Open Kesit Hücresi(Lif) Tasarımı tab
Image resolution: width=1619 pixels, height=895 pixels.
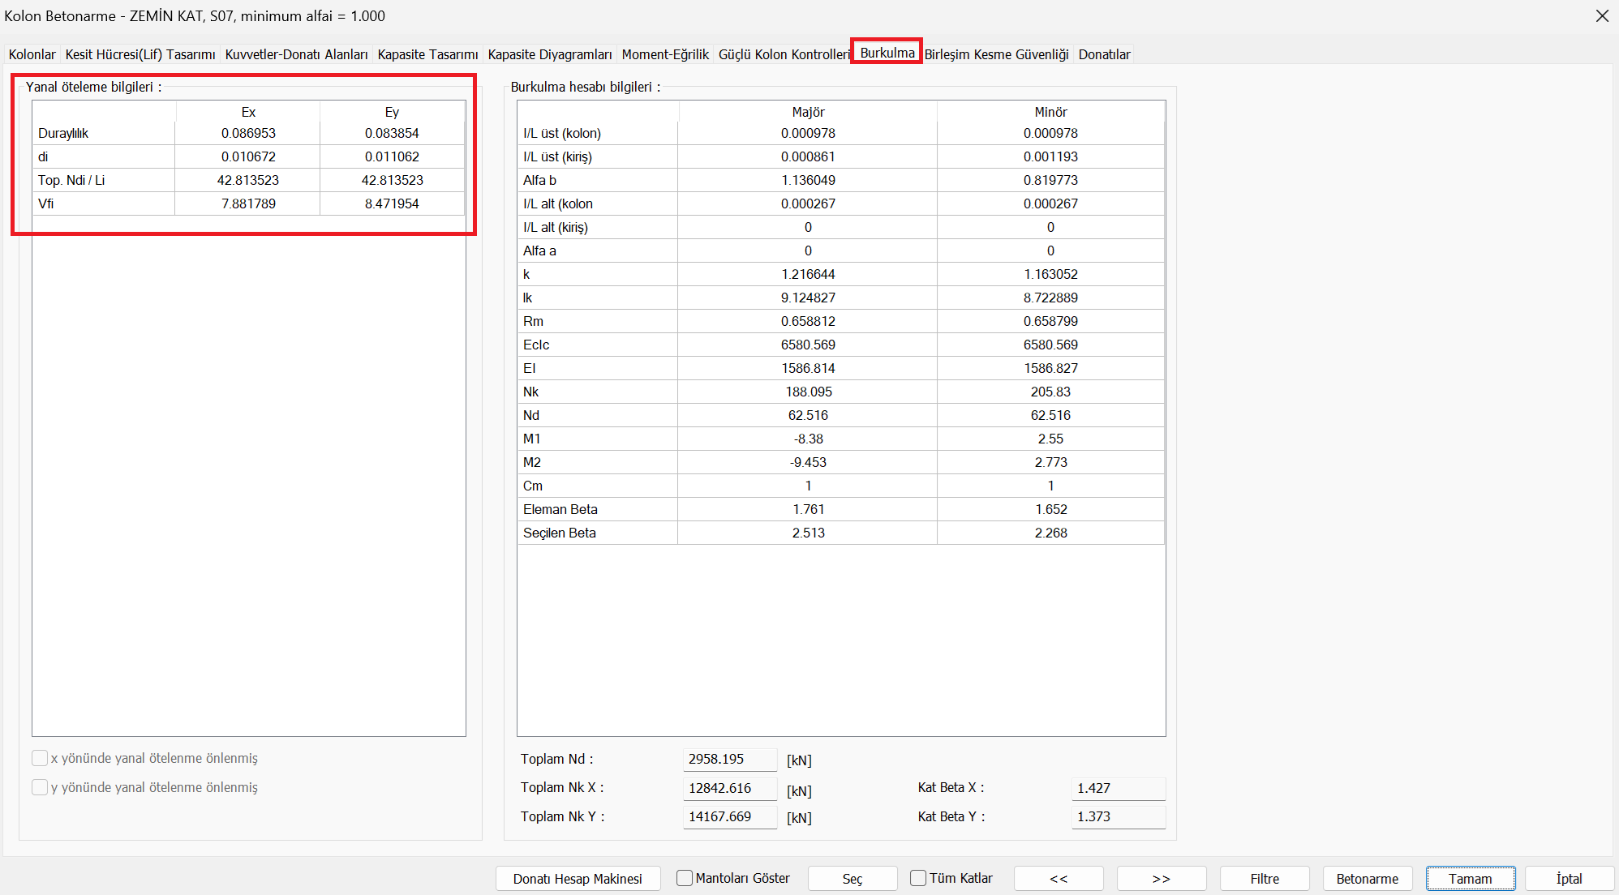point(140,54)
